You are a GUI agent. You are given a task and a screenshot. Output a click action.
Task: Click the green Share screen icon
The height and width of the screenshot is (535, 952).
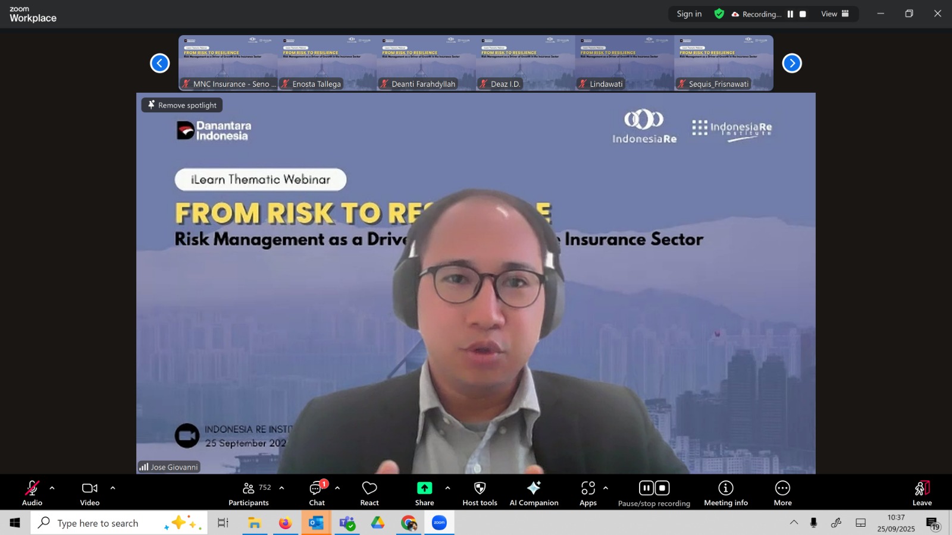(x=424, y=488)
